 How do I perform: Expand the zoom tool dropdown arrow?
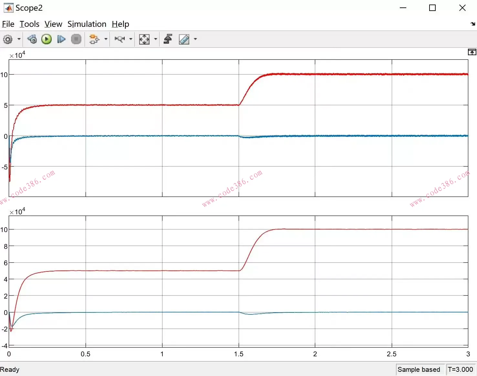(x=131, y=39)
